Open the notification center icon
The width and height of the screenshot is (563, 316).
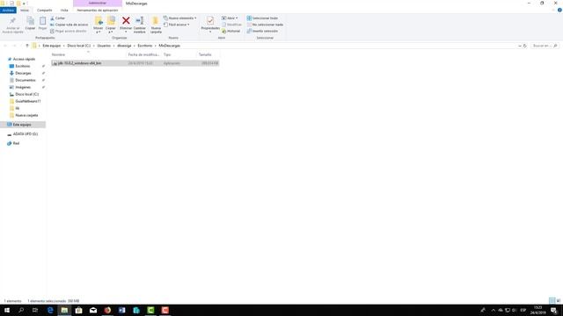click(x=554, y=310)
